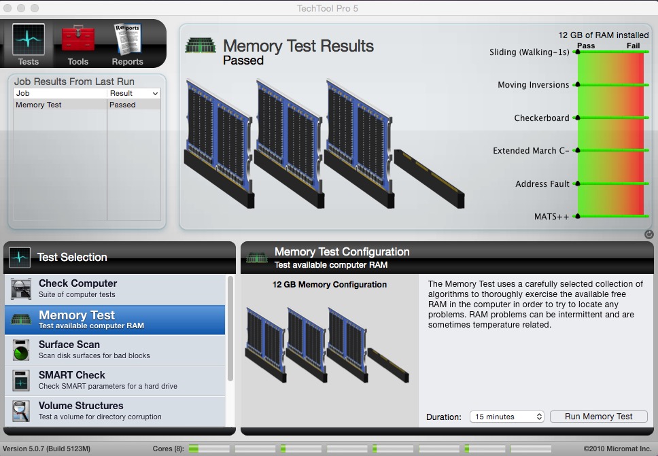Click the Job column header

point(60,93)
